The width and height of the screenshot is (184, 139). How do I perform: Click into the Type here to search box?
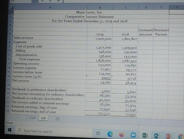[38, 131]
